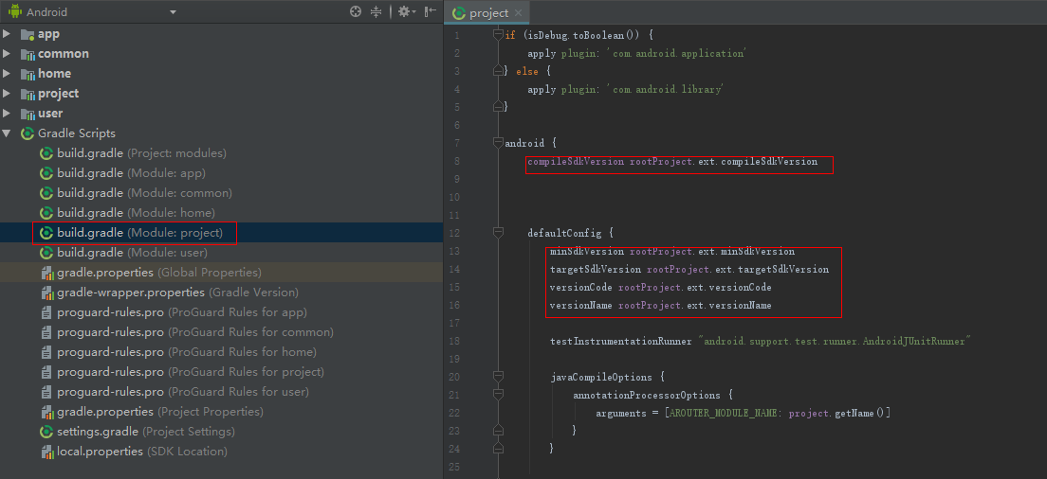Collapse the Gradle Scripts node
The height and width of the screenshot is (479, 1047).
coord(8,133)
